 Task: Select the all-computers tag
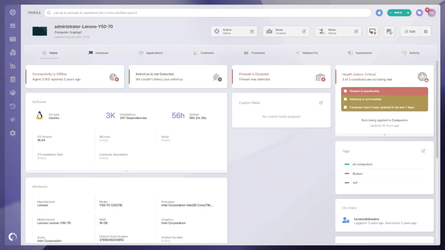pos(362,164)
